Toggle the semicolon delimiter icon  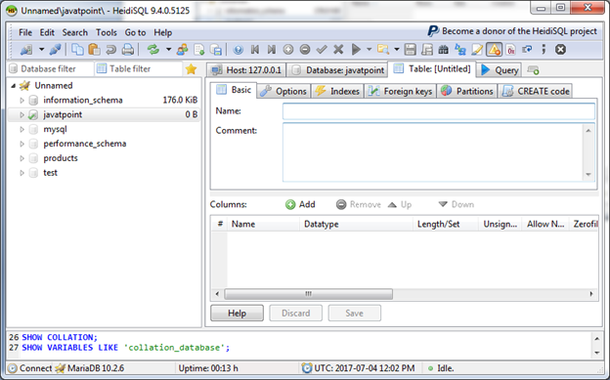point(544,50)
